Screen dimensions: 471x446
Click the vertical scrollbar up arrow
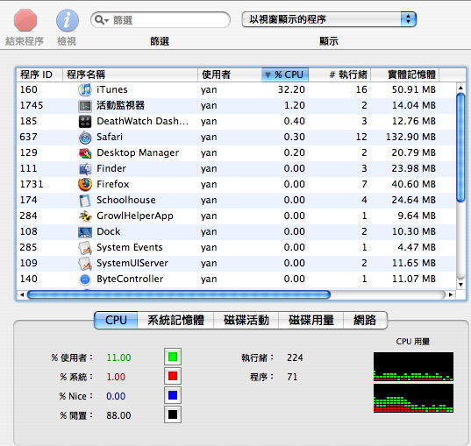pyautogui.click(x=460, y=88)
